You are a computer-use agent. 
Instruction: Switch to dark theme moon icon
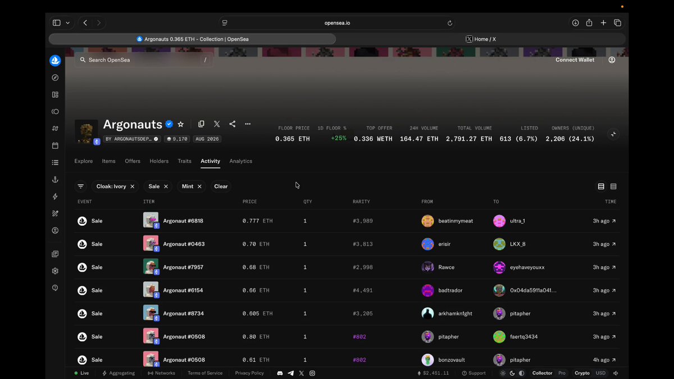click(512, 373)
